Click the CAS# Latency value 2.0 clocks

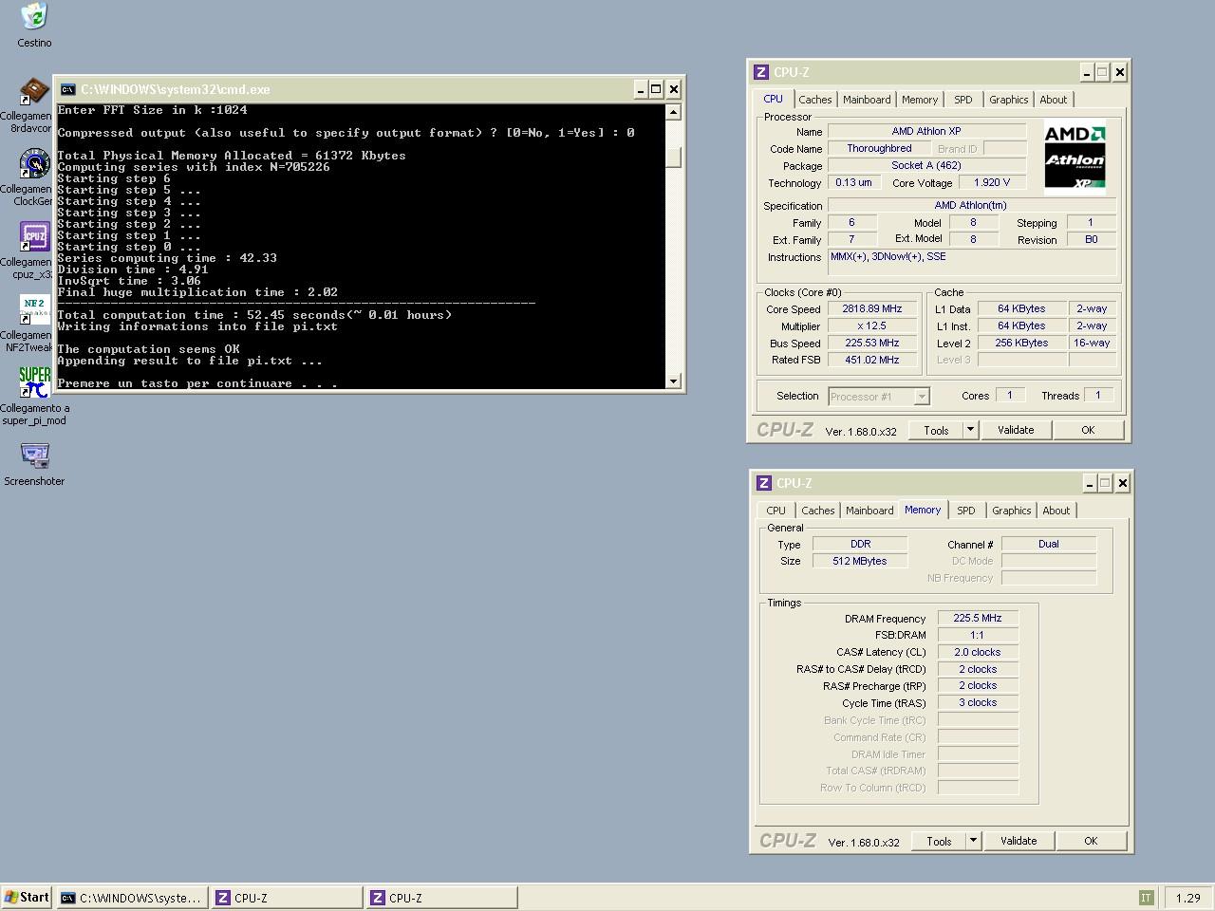[978, 652]
